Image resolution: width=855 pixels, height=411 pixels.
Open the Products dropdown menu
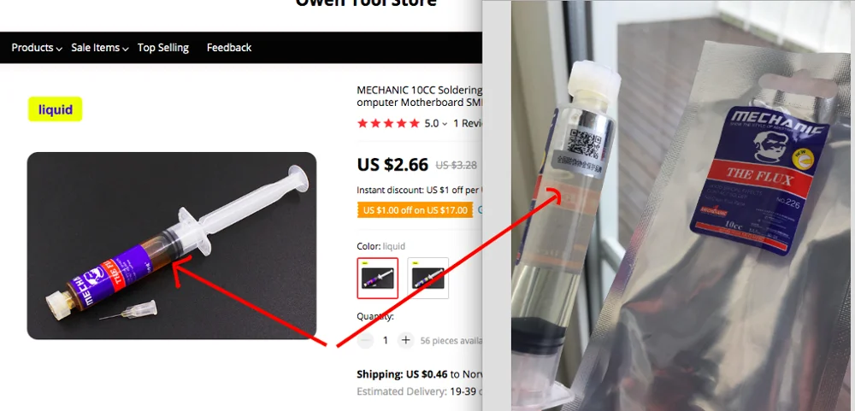point(37,48)
